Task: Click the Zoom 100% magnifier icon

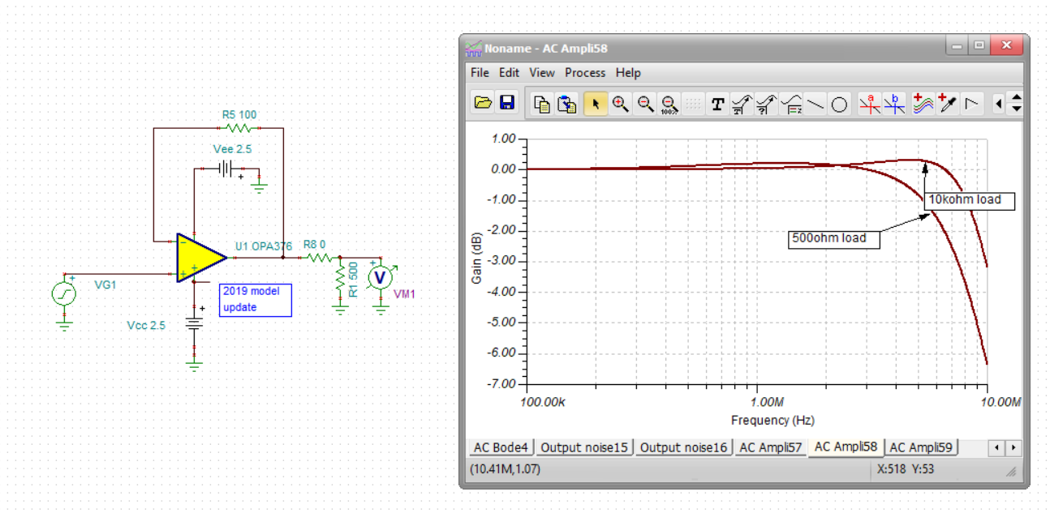Action: [x=669, y=104]
